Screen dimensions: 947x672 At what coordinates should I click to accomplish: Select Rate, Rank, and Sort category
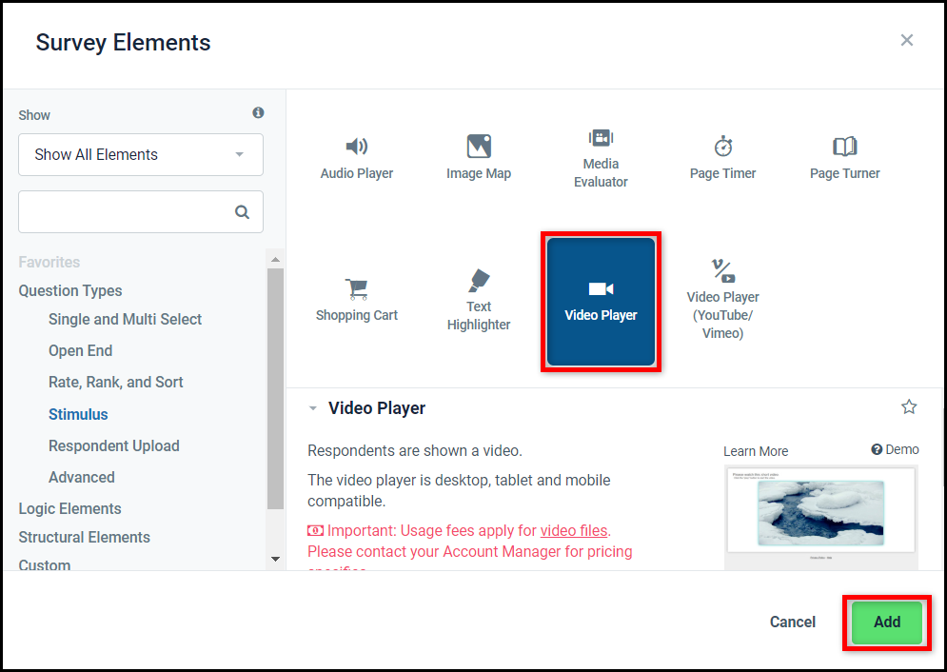[115, 382]
